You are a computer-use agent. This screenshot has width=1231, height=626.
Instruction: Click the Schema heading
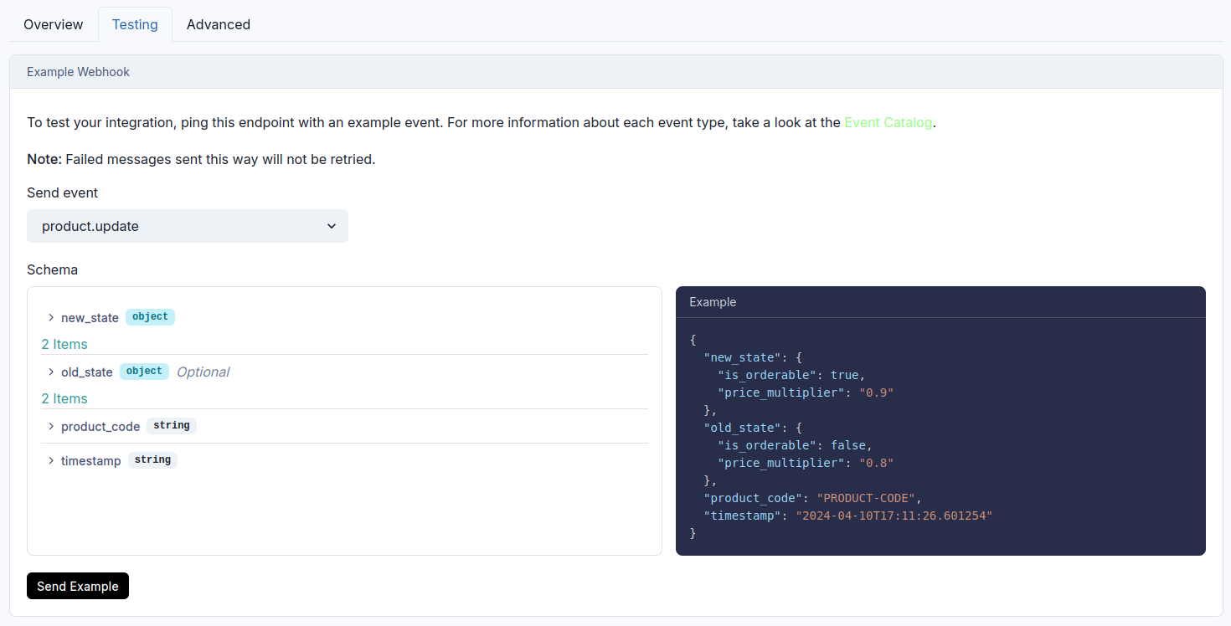click(52, 269)
